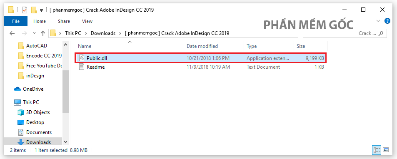Go up one folder level arrow
397x159 pixels.
click(x=43, y=33)
